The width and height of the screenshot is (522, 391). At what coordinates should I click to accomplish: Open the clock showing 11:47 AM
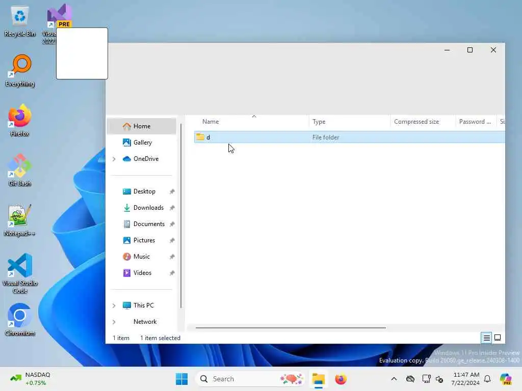[x=465, y=379]
